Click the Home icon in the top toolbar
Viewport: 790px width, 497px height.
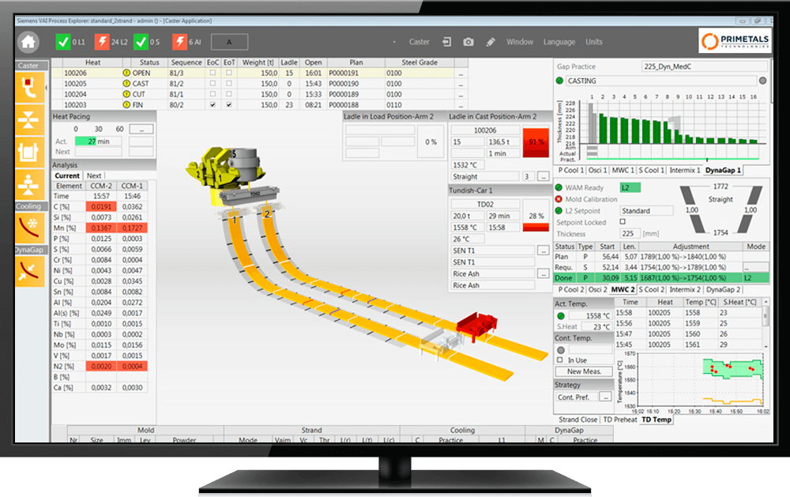click(30, 41)
